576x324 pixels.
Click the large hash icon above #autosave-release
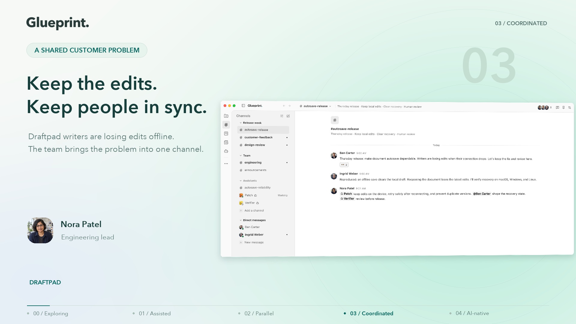coord(335,120)
